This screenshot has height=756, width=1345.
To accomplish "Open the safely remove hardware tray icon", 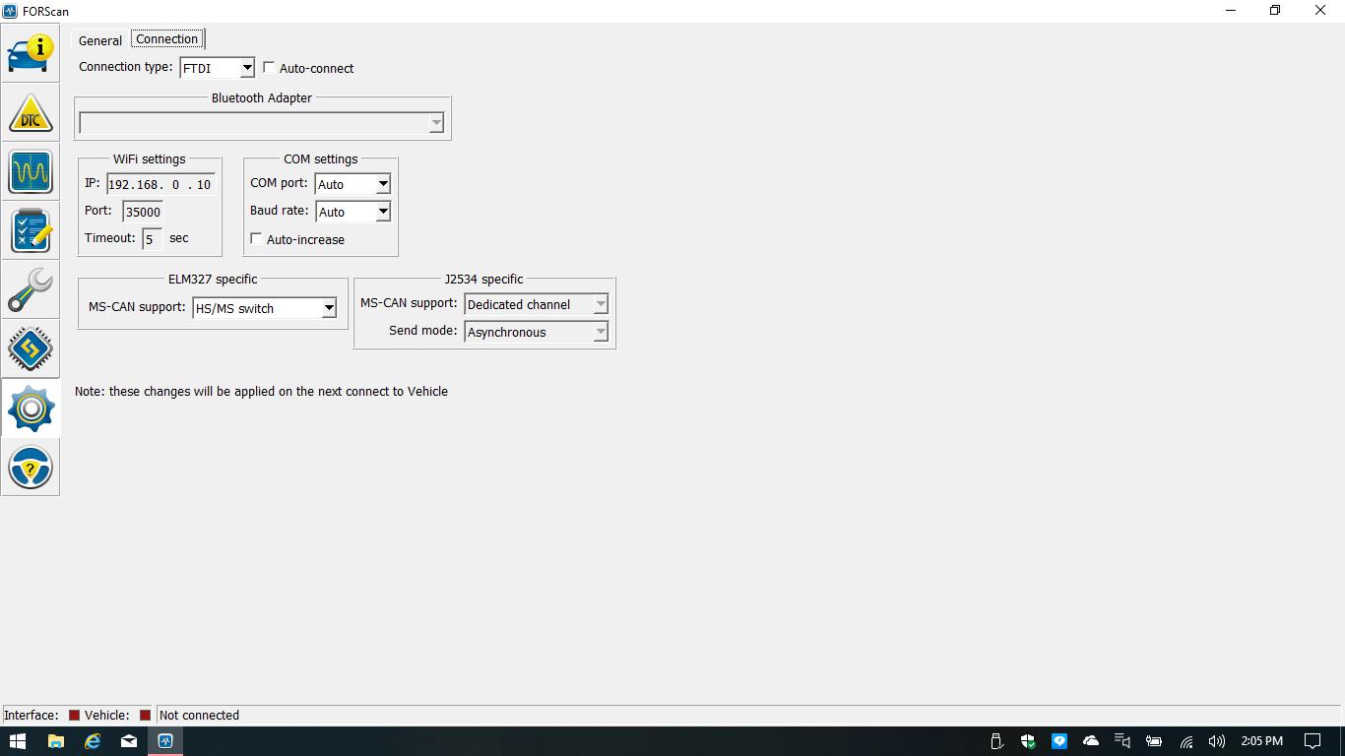I will click(x=996, y=741).
